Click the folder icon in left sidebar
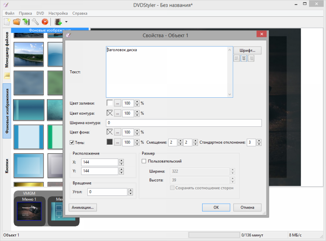This screenshot has width=326, height=241. click(x=7, y=76)
